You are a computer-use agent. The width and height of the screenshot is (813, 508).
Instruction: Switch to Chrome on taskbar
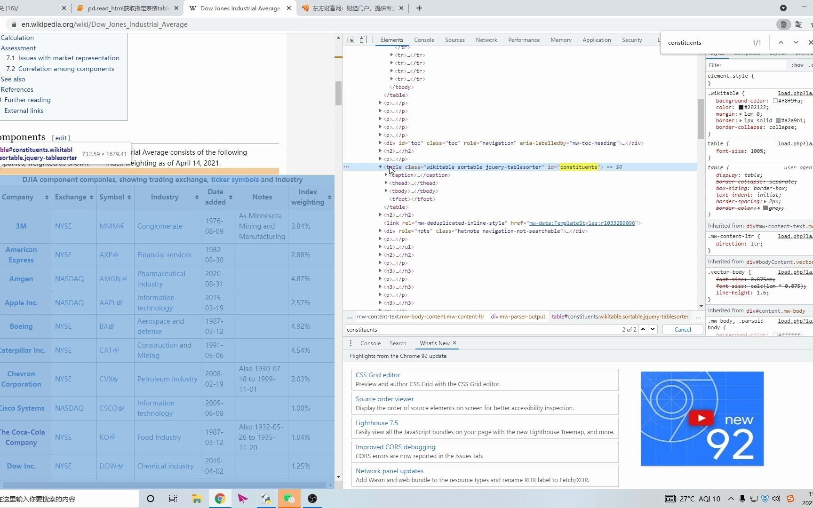click(x=220, y=499)
